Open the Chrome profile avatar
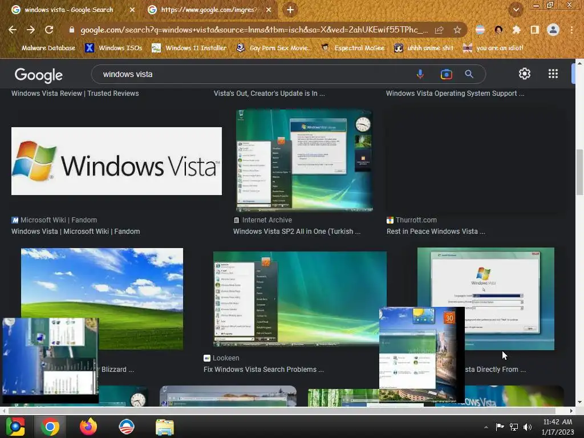The image size is (584, 438). click(553, 30)
